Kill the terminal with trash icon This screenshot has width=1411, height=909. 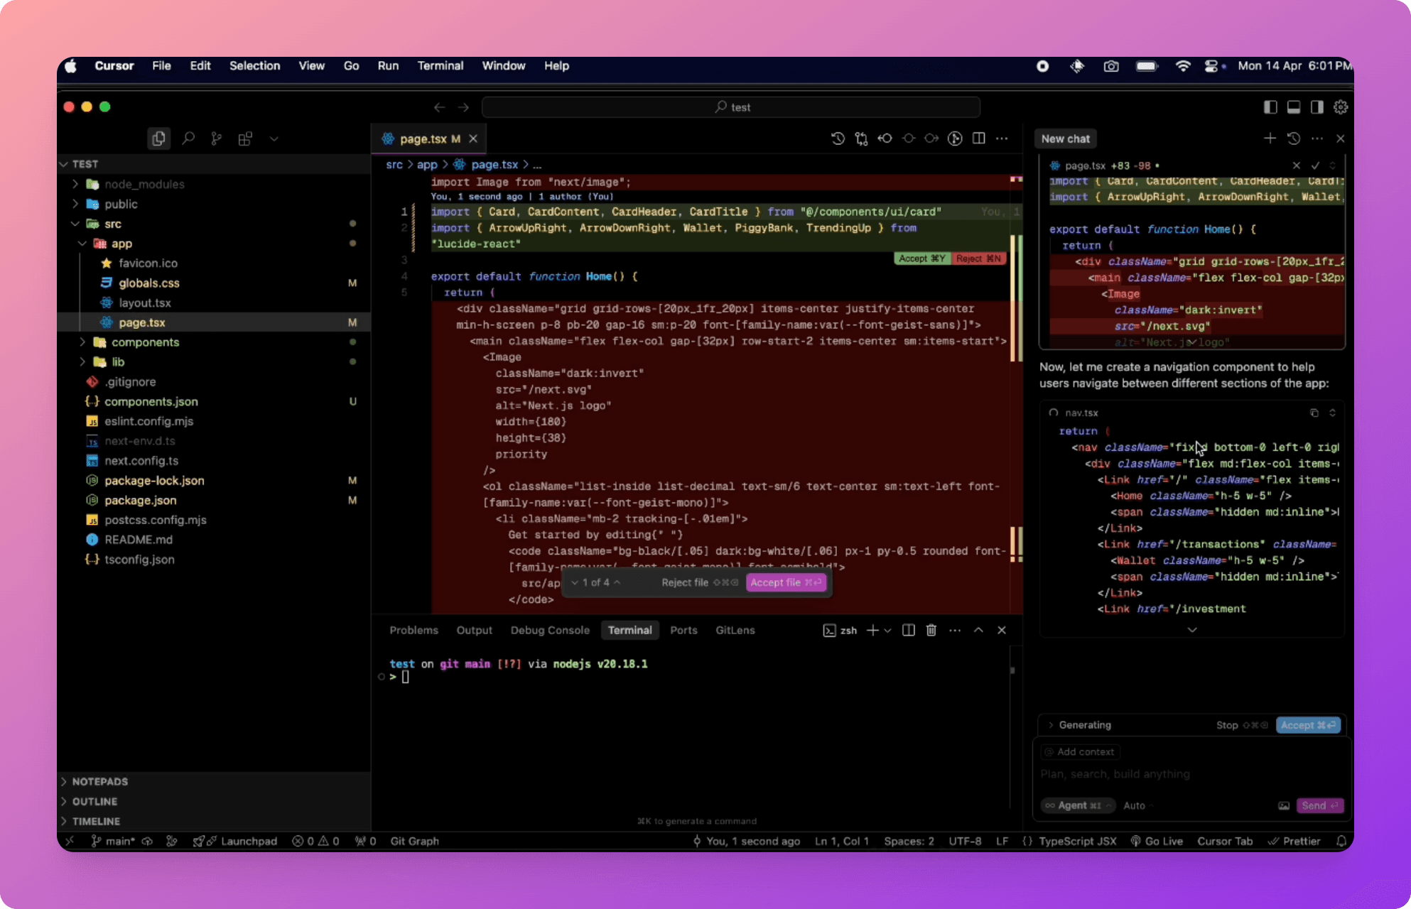tap(931, 630)
